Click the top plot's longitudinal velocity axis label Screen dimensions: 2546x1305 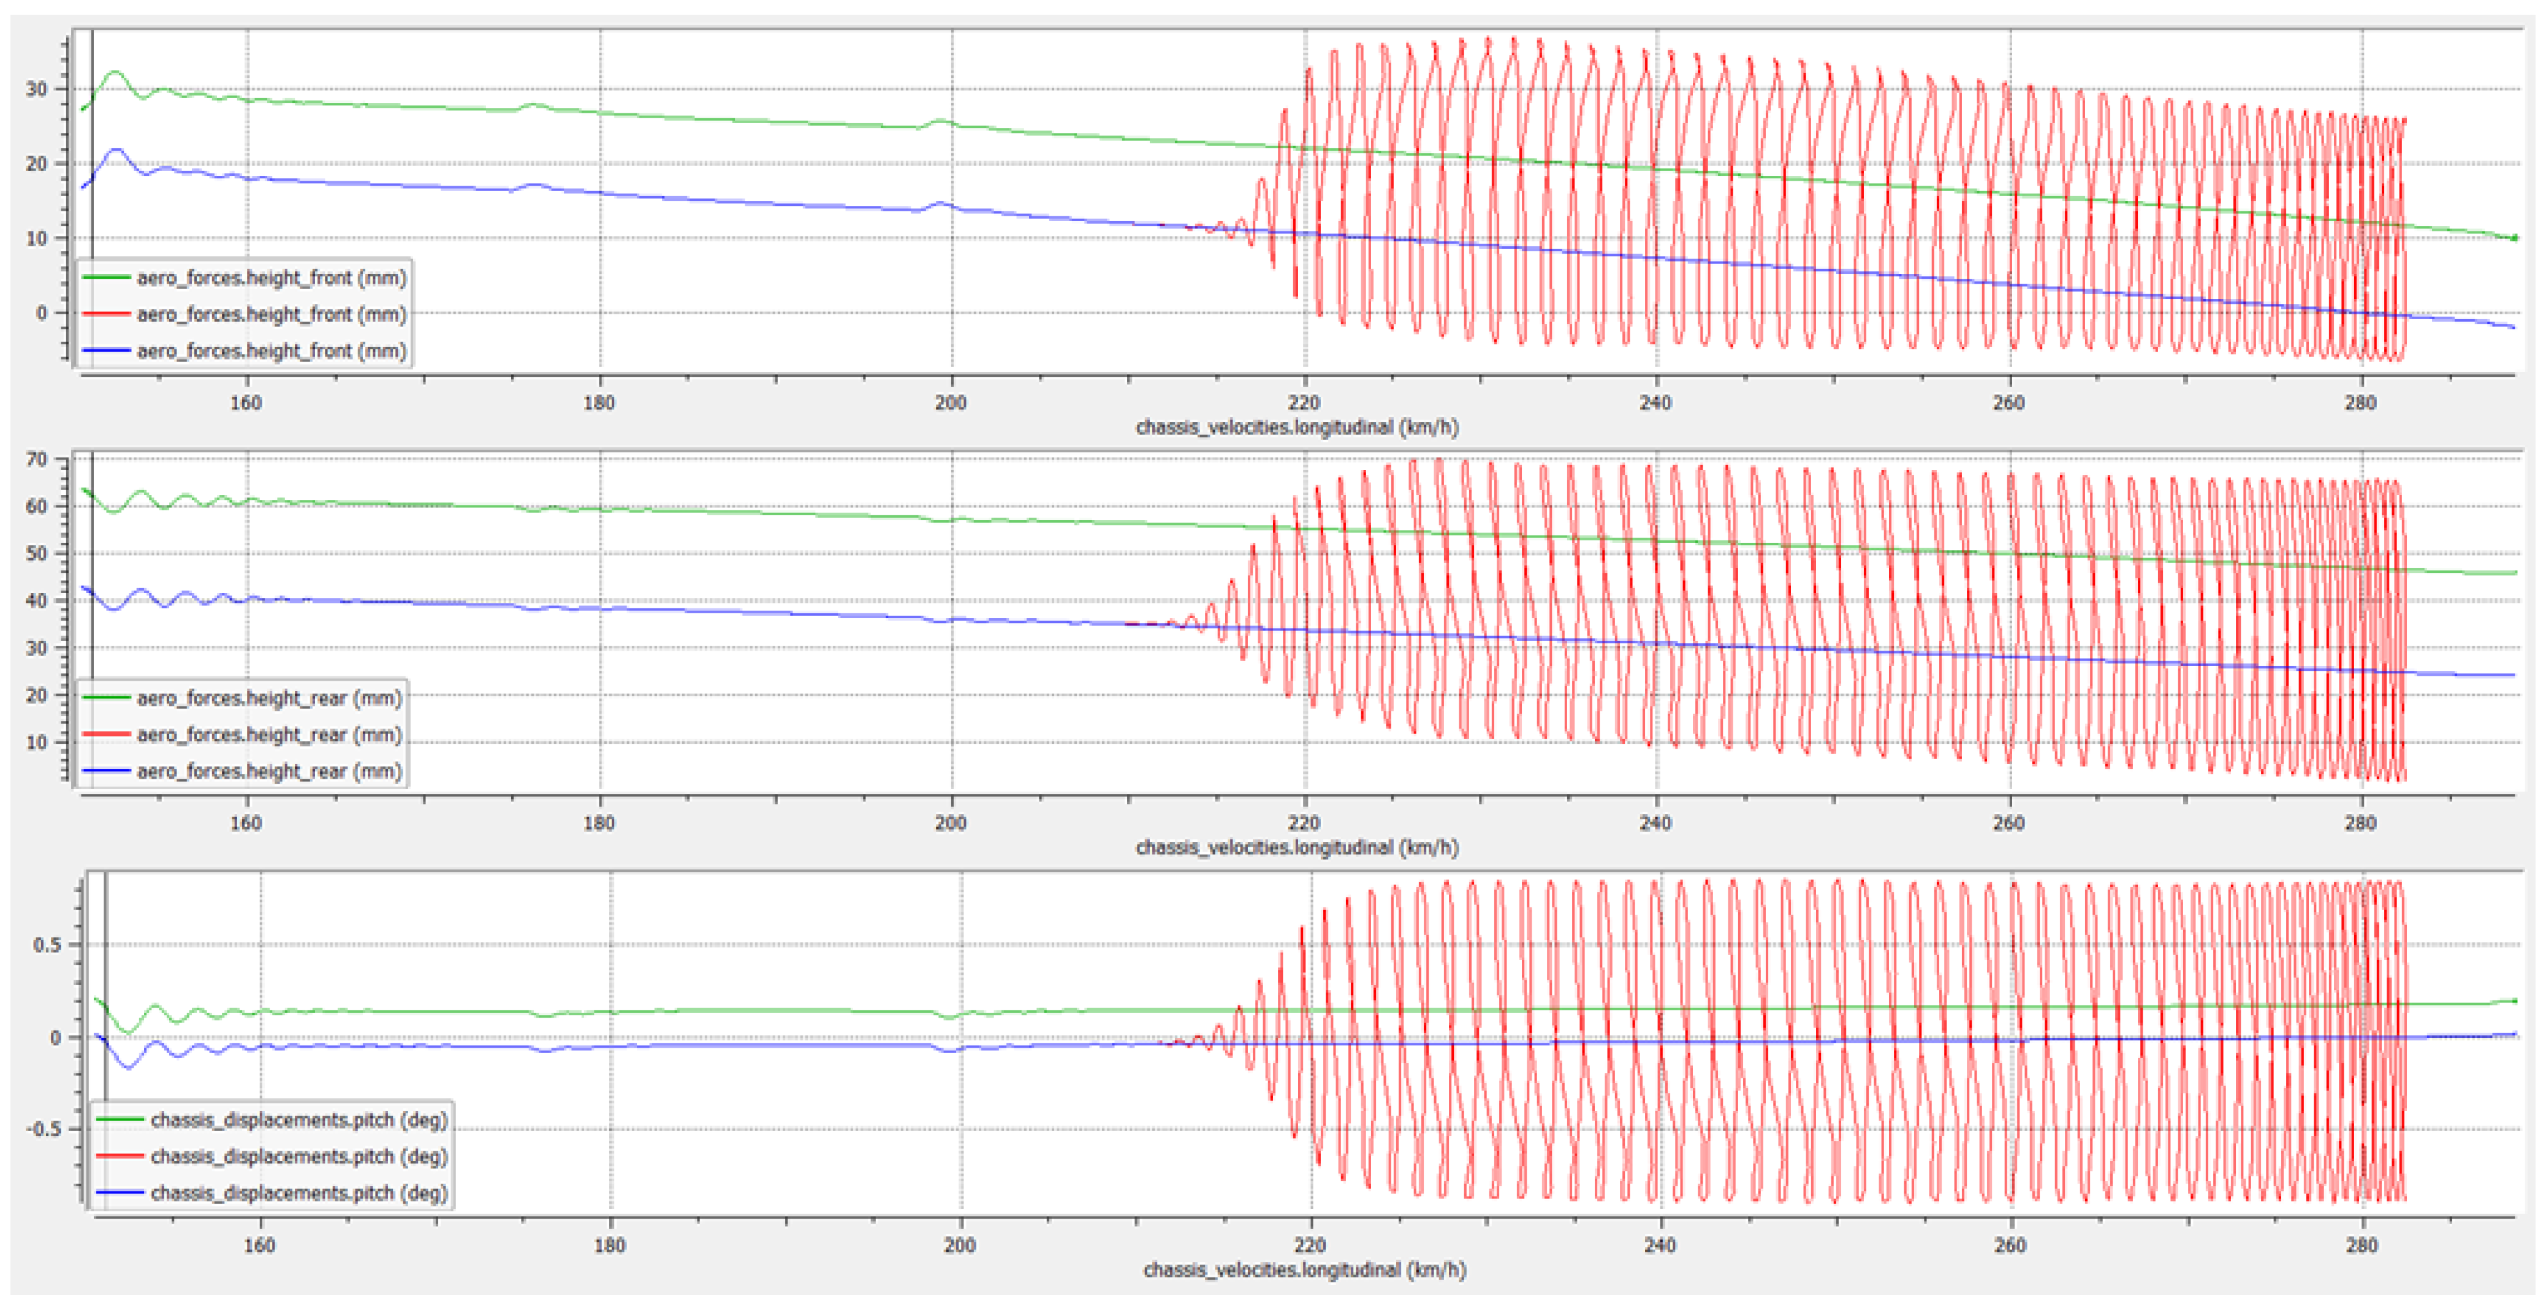tap(1297, 428)
